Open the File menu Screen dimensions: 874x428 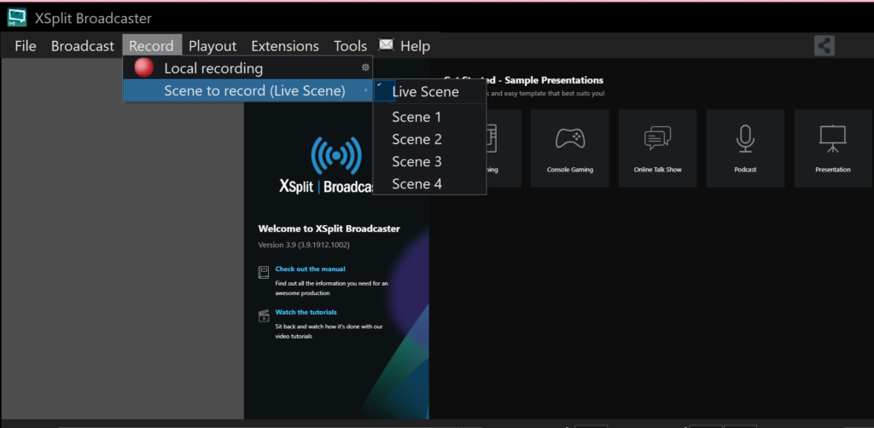[26, 46]
